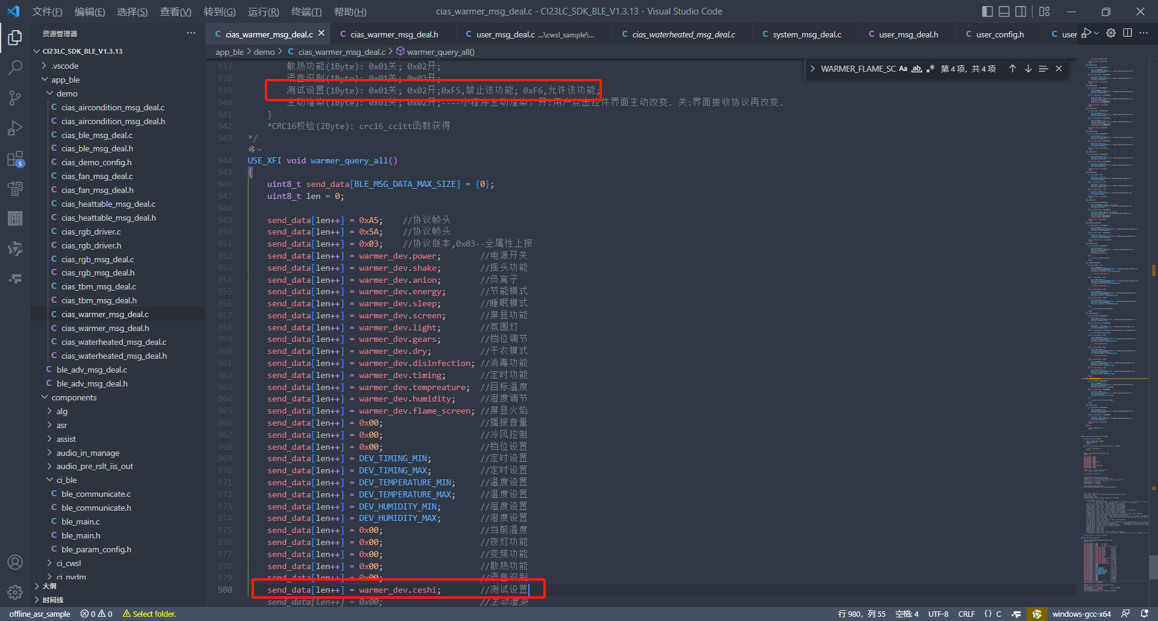This screenshot has width=1158, height=621.
Task: Open the Extensions view
Action: pos(15,159)
